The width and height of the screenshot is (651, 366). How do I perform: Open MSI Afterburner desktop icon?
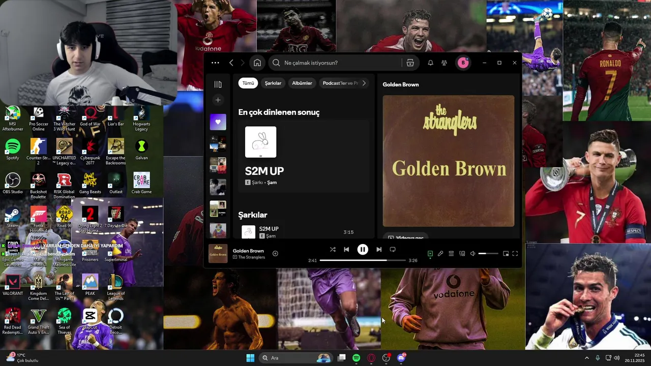tap(13, 118)
